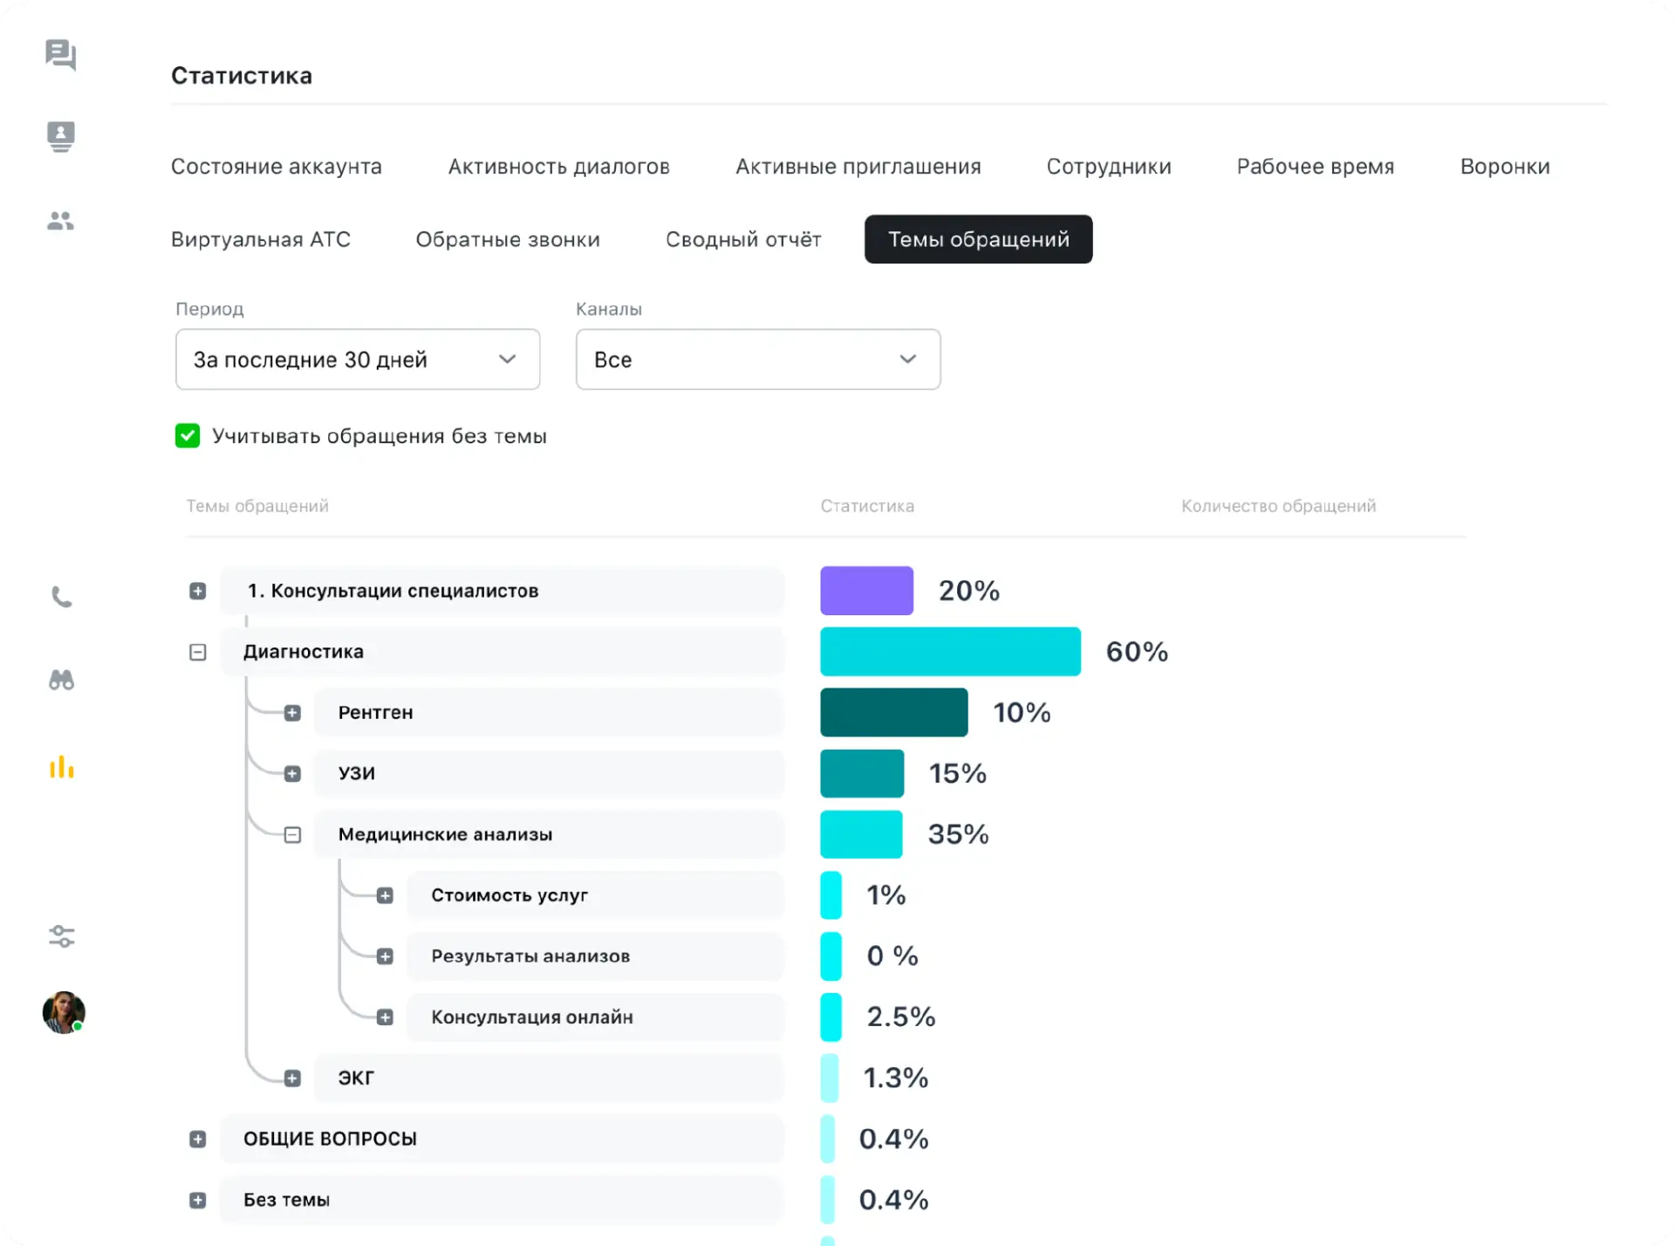Expand the 'Рентген' tree item

(292, 713)
